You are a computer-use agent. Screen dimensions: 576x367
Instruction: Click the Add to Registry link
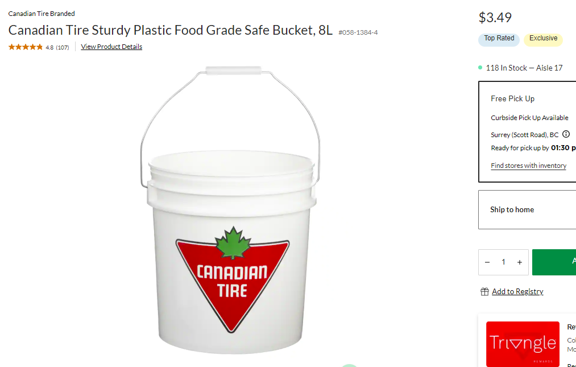pos(517,292)
